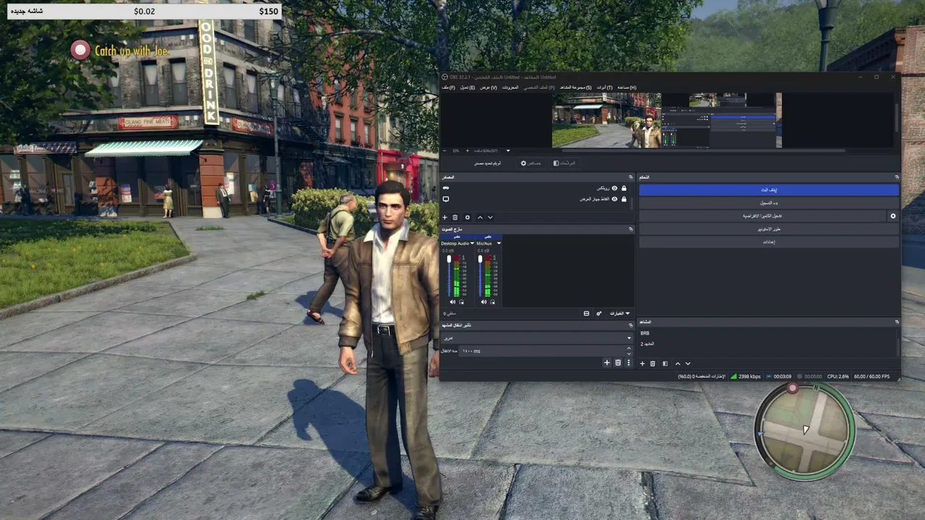Move the selected source down
Screen dimensions: 925x520
pos(490,217)
